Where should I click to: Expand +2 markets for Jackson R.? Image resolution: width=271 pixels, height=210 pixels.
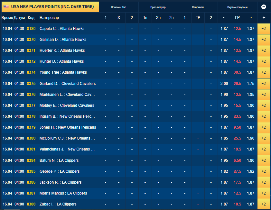(264, 182)
